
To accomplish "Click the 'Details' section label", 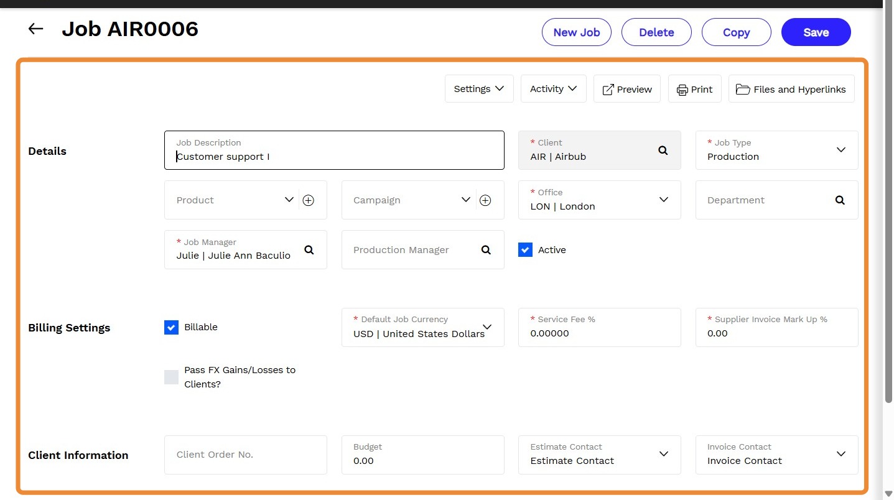I will pyautogui.click(x=47, y=151).
